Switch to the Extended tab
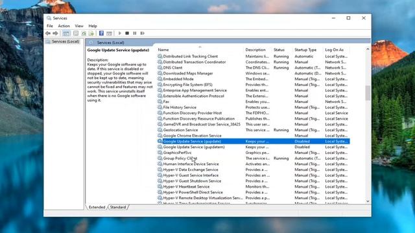Screen dimensions: 415x233 pyautogui.click(x=97, y=207)
